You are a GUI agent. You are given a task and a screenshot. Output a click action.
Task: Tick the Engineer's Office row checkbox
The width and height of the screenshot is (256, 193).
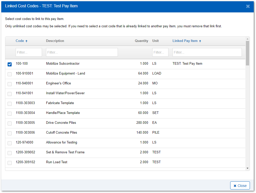click(x=10, y=84)
